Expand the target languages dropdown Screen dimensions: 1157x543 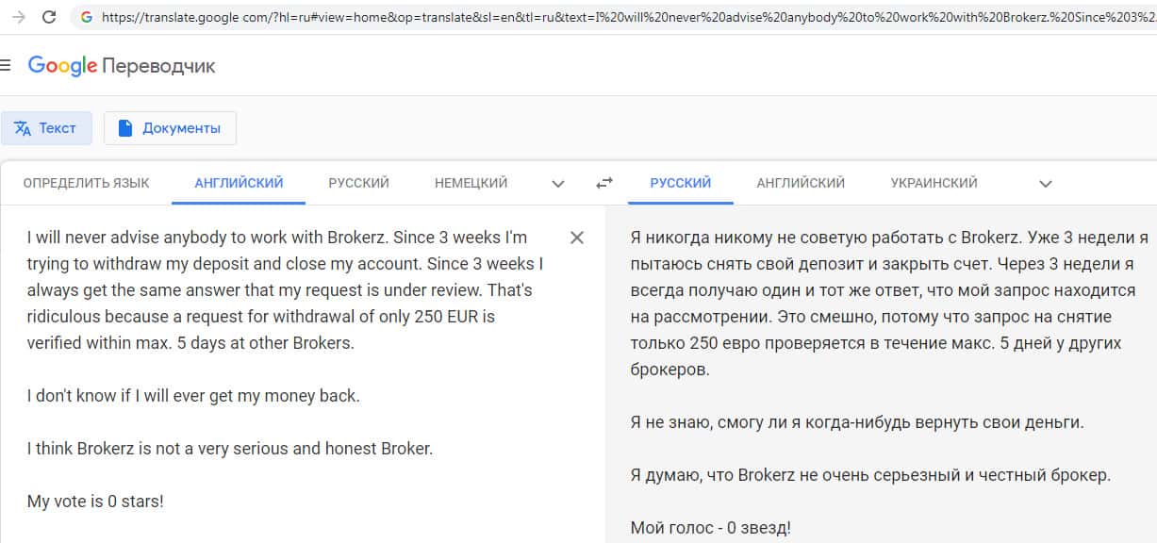[x=1045, y=184]
